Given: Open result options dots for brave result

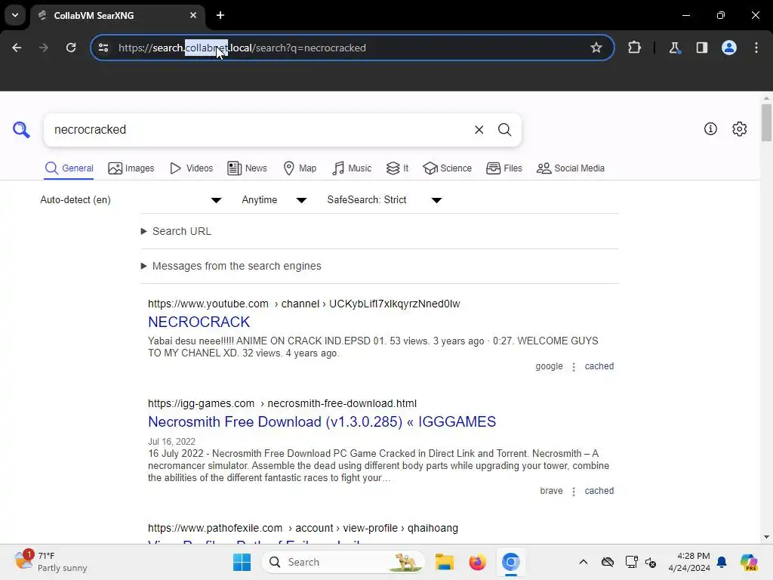Looking at the screenshot, I should point(574,491).
